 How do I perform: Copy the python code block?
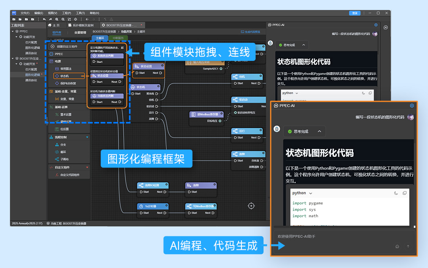[404, 193]
